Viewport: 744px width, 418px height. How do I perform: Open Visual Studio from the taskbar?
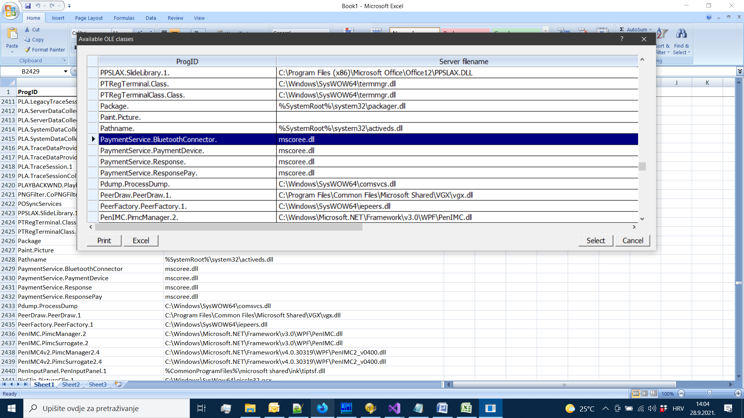click(x=394, y=408)
